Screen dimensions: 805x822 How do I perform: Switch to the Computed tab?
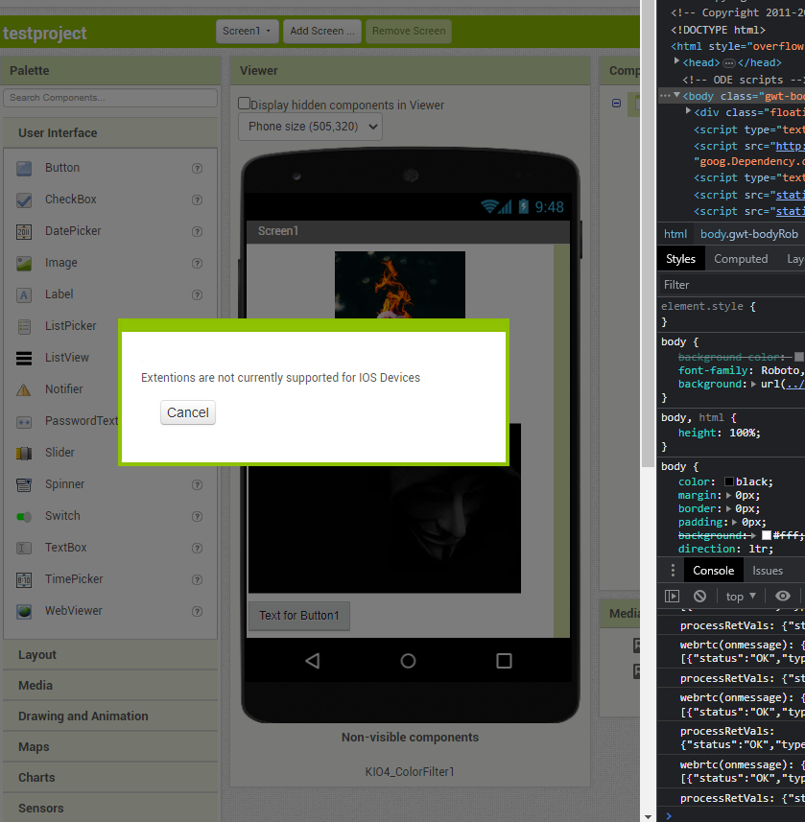tap(740, 258)
